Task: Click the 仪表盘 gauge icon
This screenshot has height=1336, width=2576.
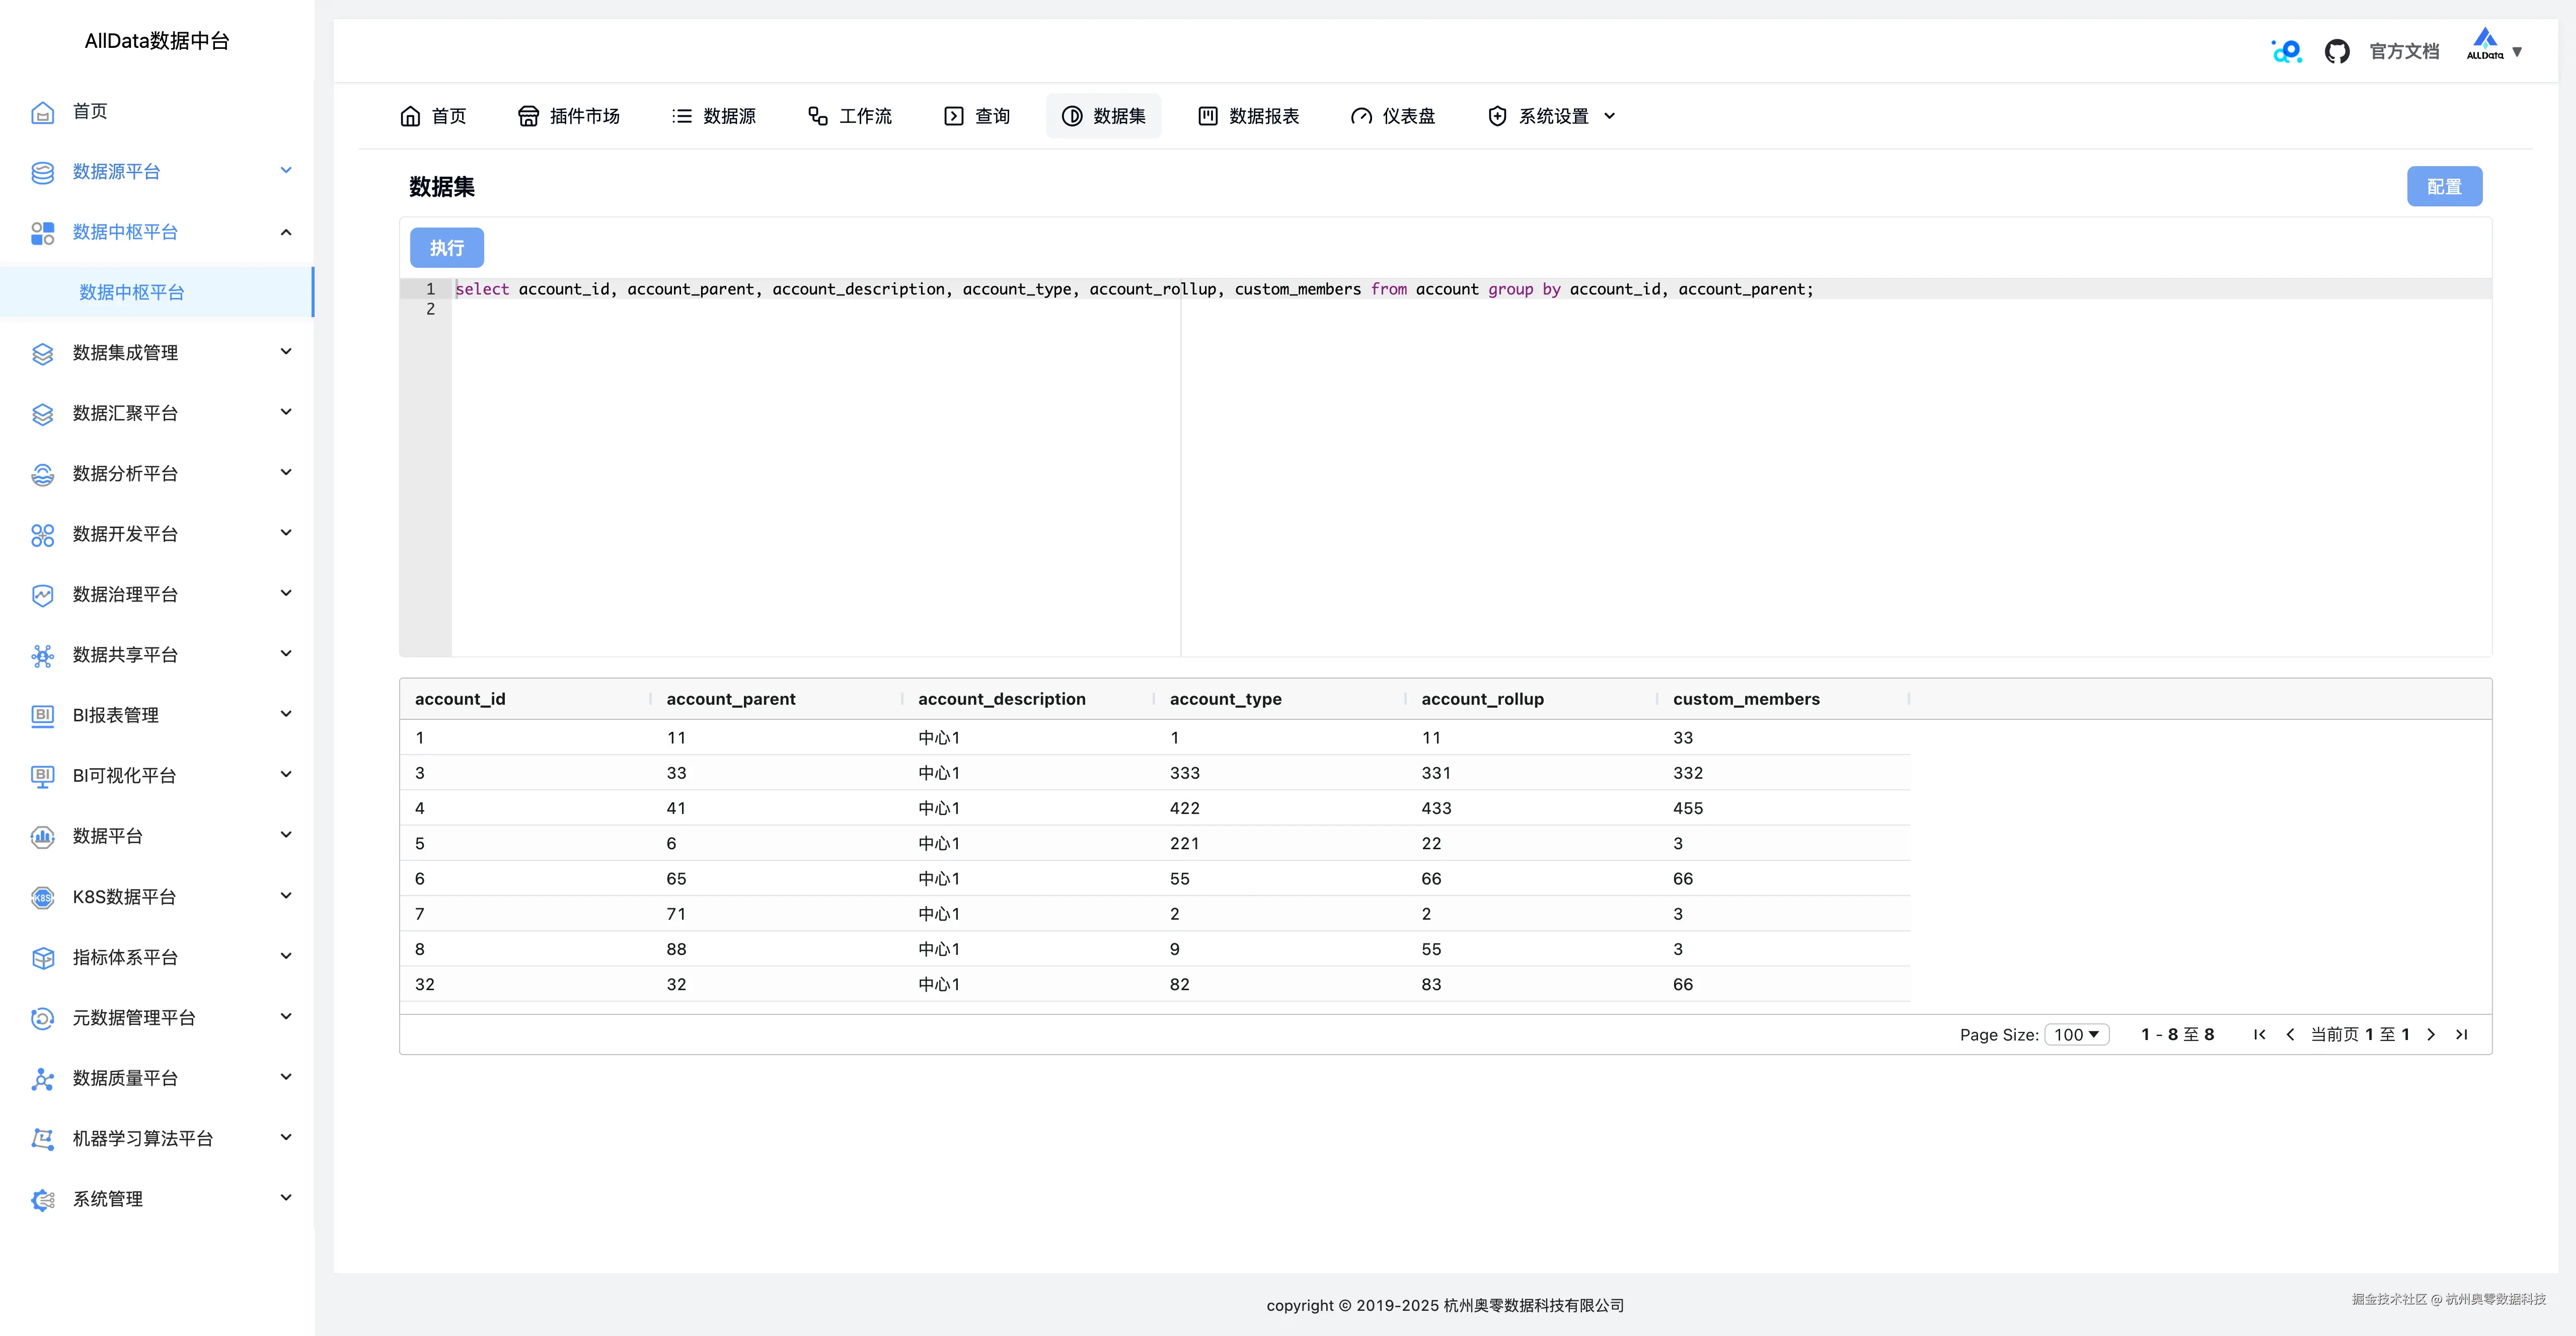Action: [1360, 116]
